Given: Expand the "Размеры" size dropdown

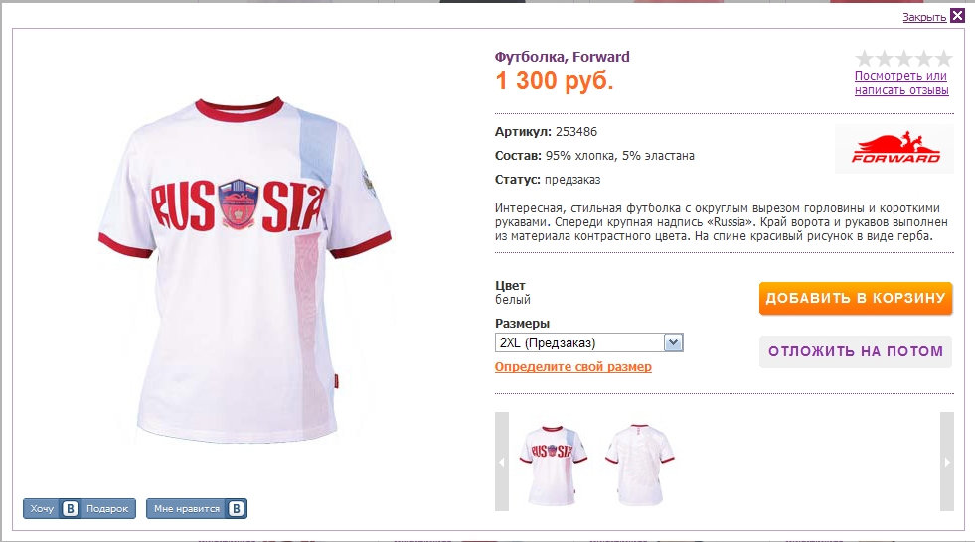Looking at the screenshot, I should pos(588,343).
